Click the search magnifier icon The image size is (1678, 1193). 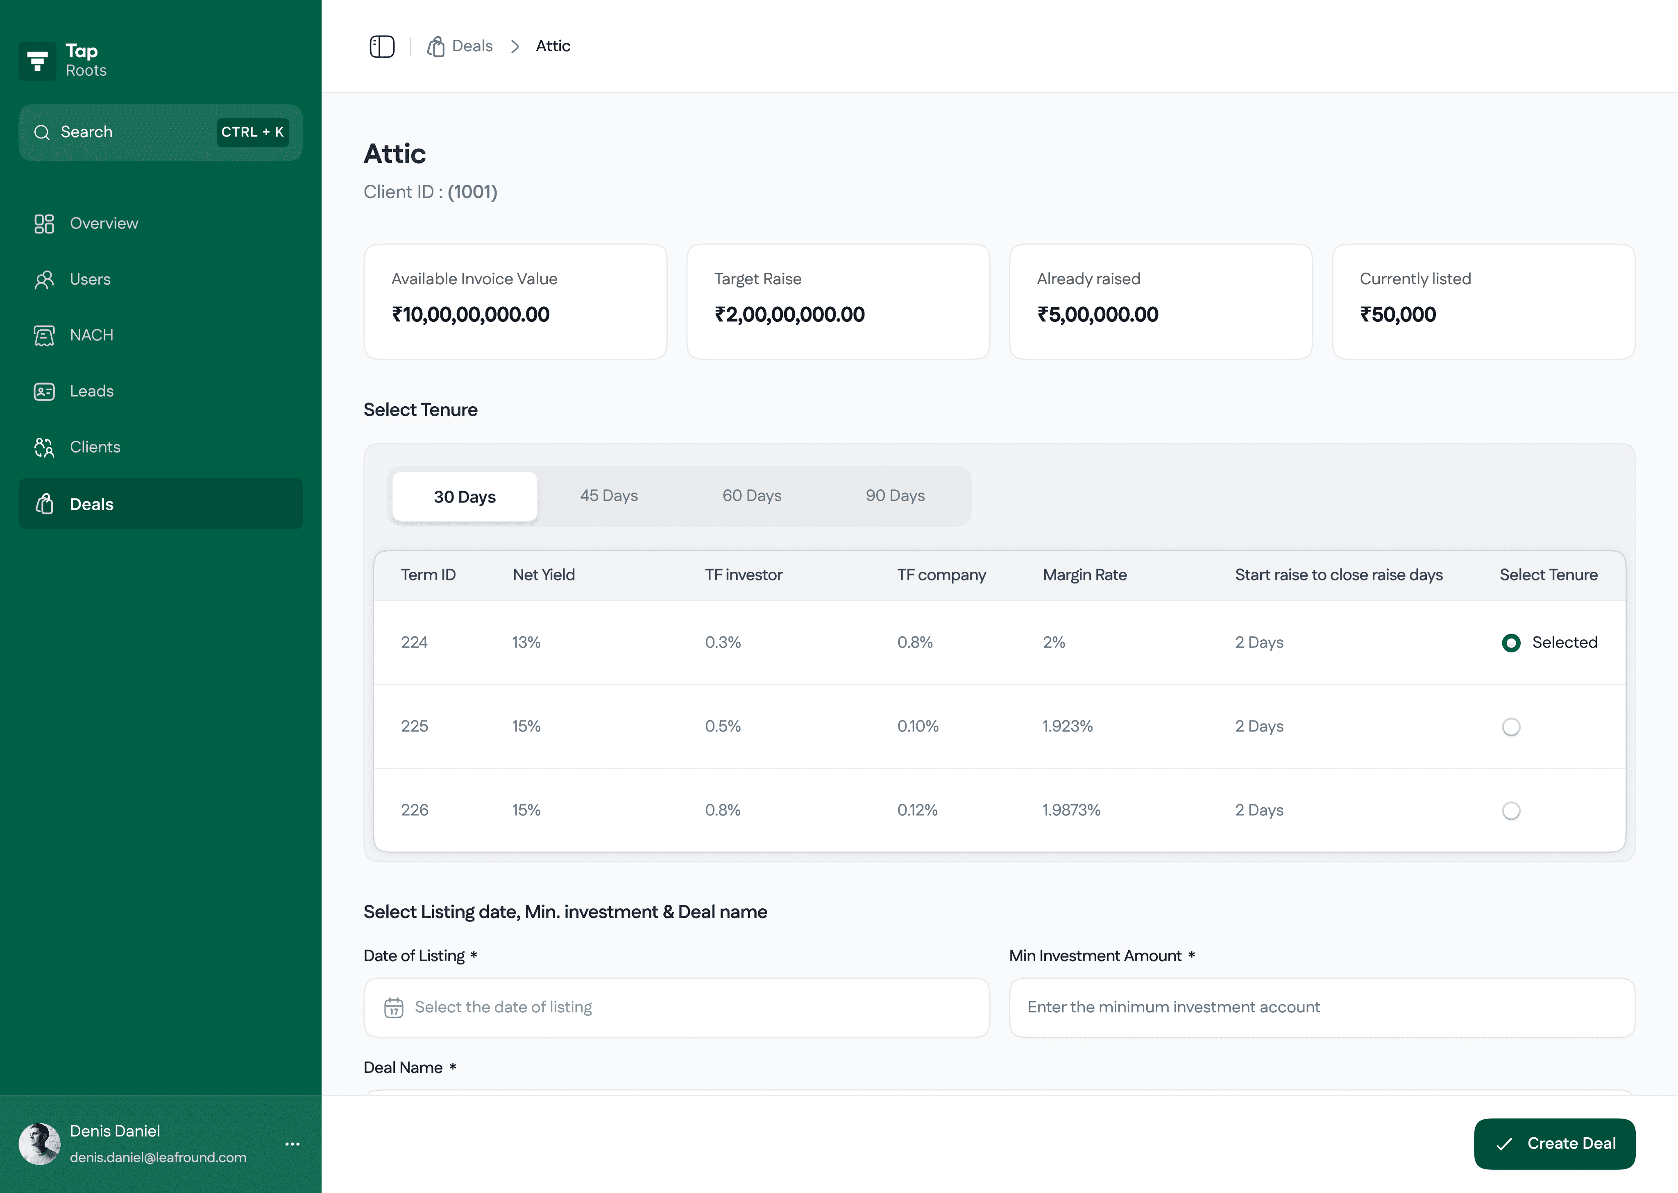coord(42,132)
